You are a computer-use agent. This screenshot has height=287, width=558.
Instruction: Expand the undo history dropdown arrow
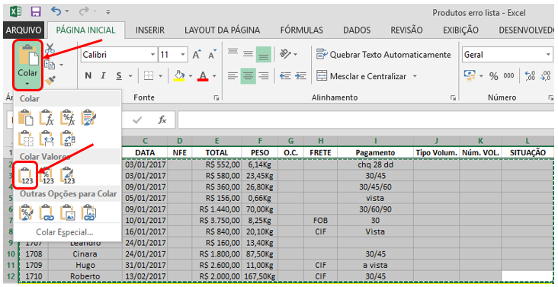pos(67,12)
